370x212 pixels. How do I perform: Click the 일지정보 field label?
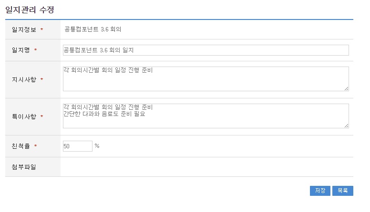click(x=24, y=29)
